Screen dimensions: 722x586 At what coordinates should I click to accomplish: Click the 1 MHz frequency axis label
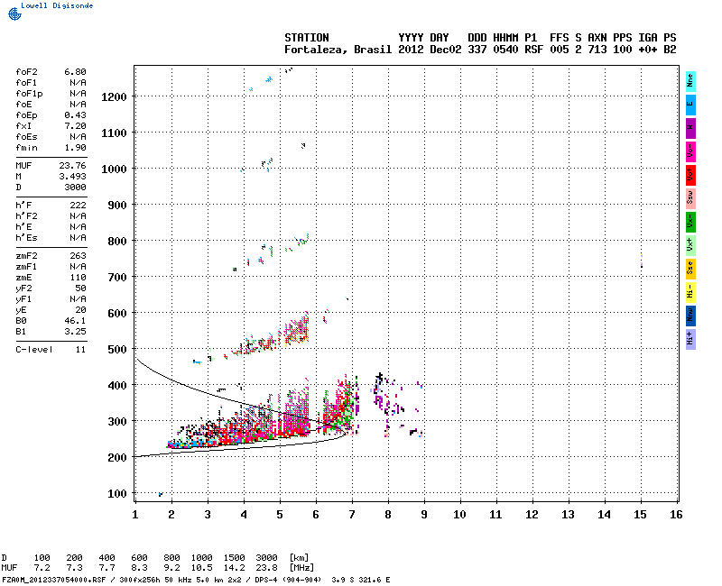click(x=134, y=515)
